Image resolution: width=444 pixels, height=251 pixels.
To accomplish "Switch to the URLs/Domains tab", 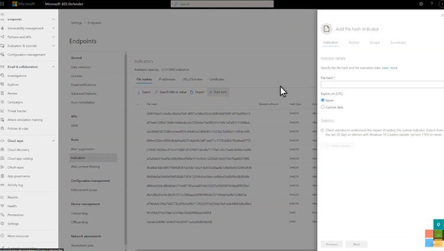I will click(x=192, y=79).
